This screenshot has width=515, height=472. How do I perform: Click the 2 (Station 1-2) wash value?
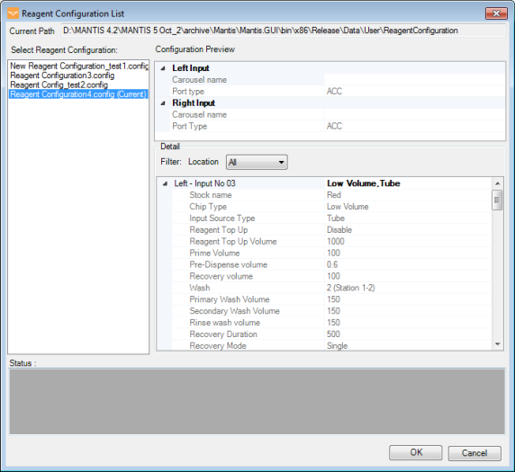[x=350, y=288]
